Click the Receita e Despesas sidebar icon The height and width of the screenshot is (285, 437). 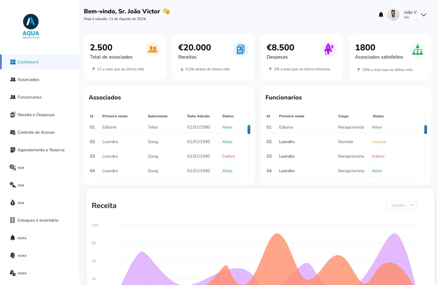(x=13, y=115)
